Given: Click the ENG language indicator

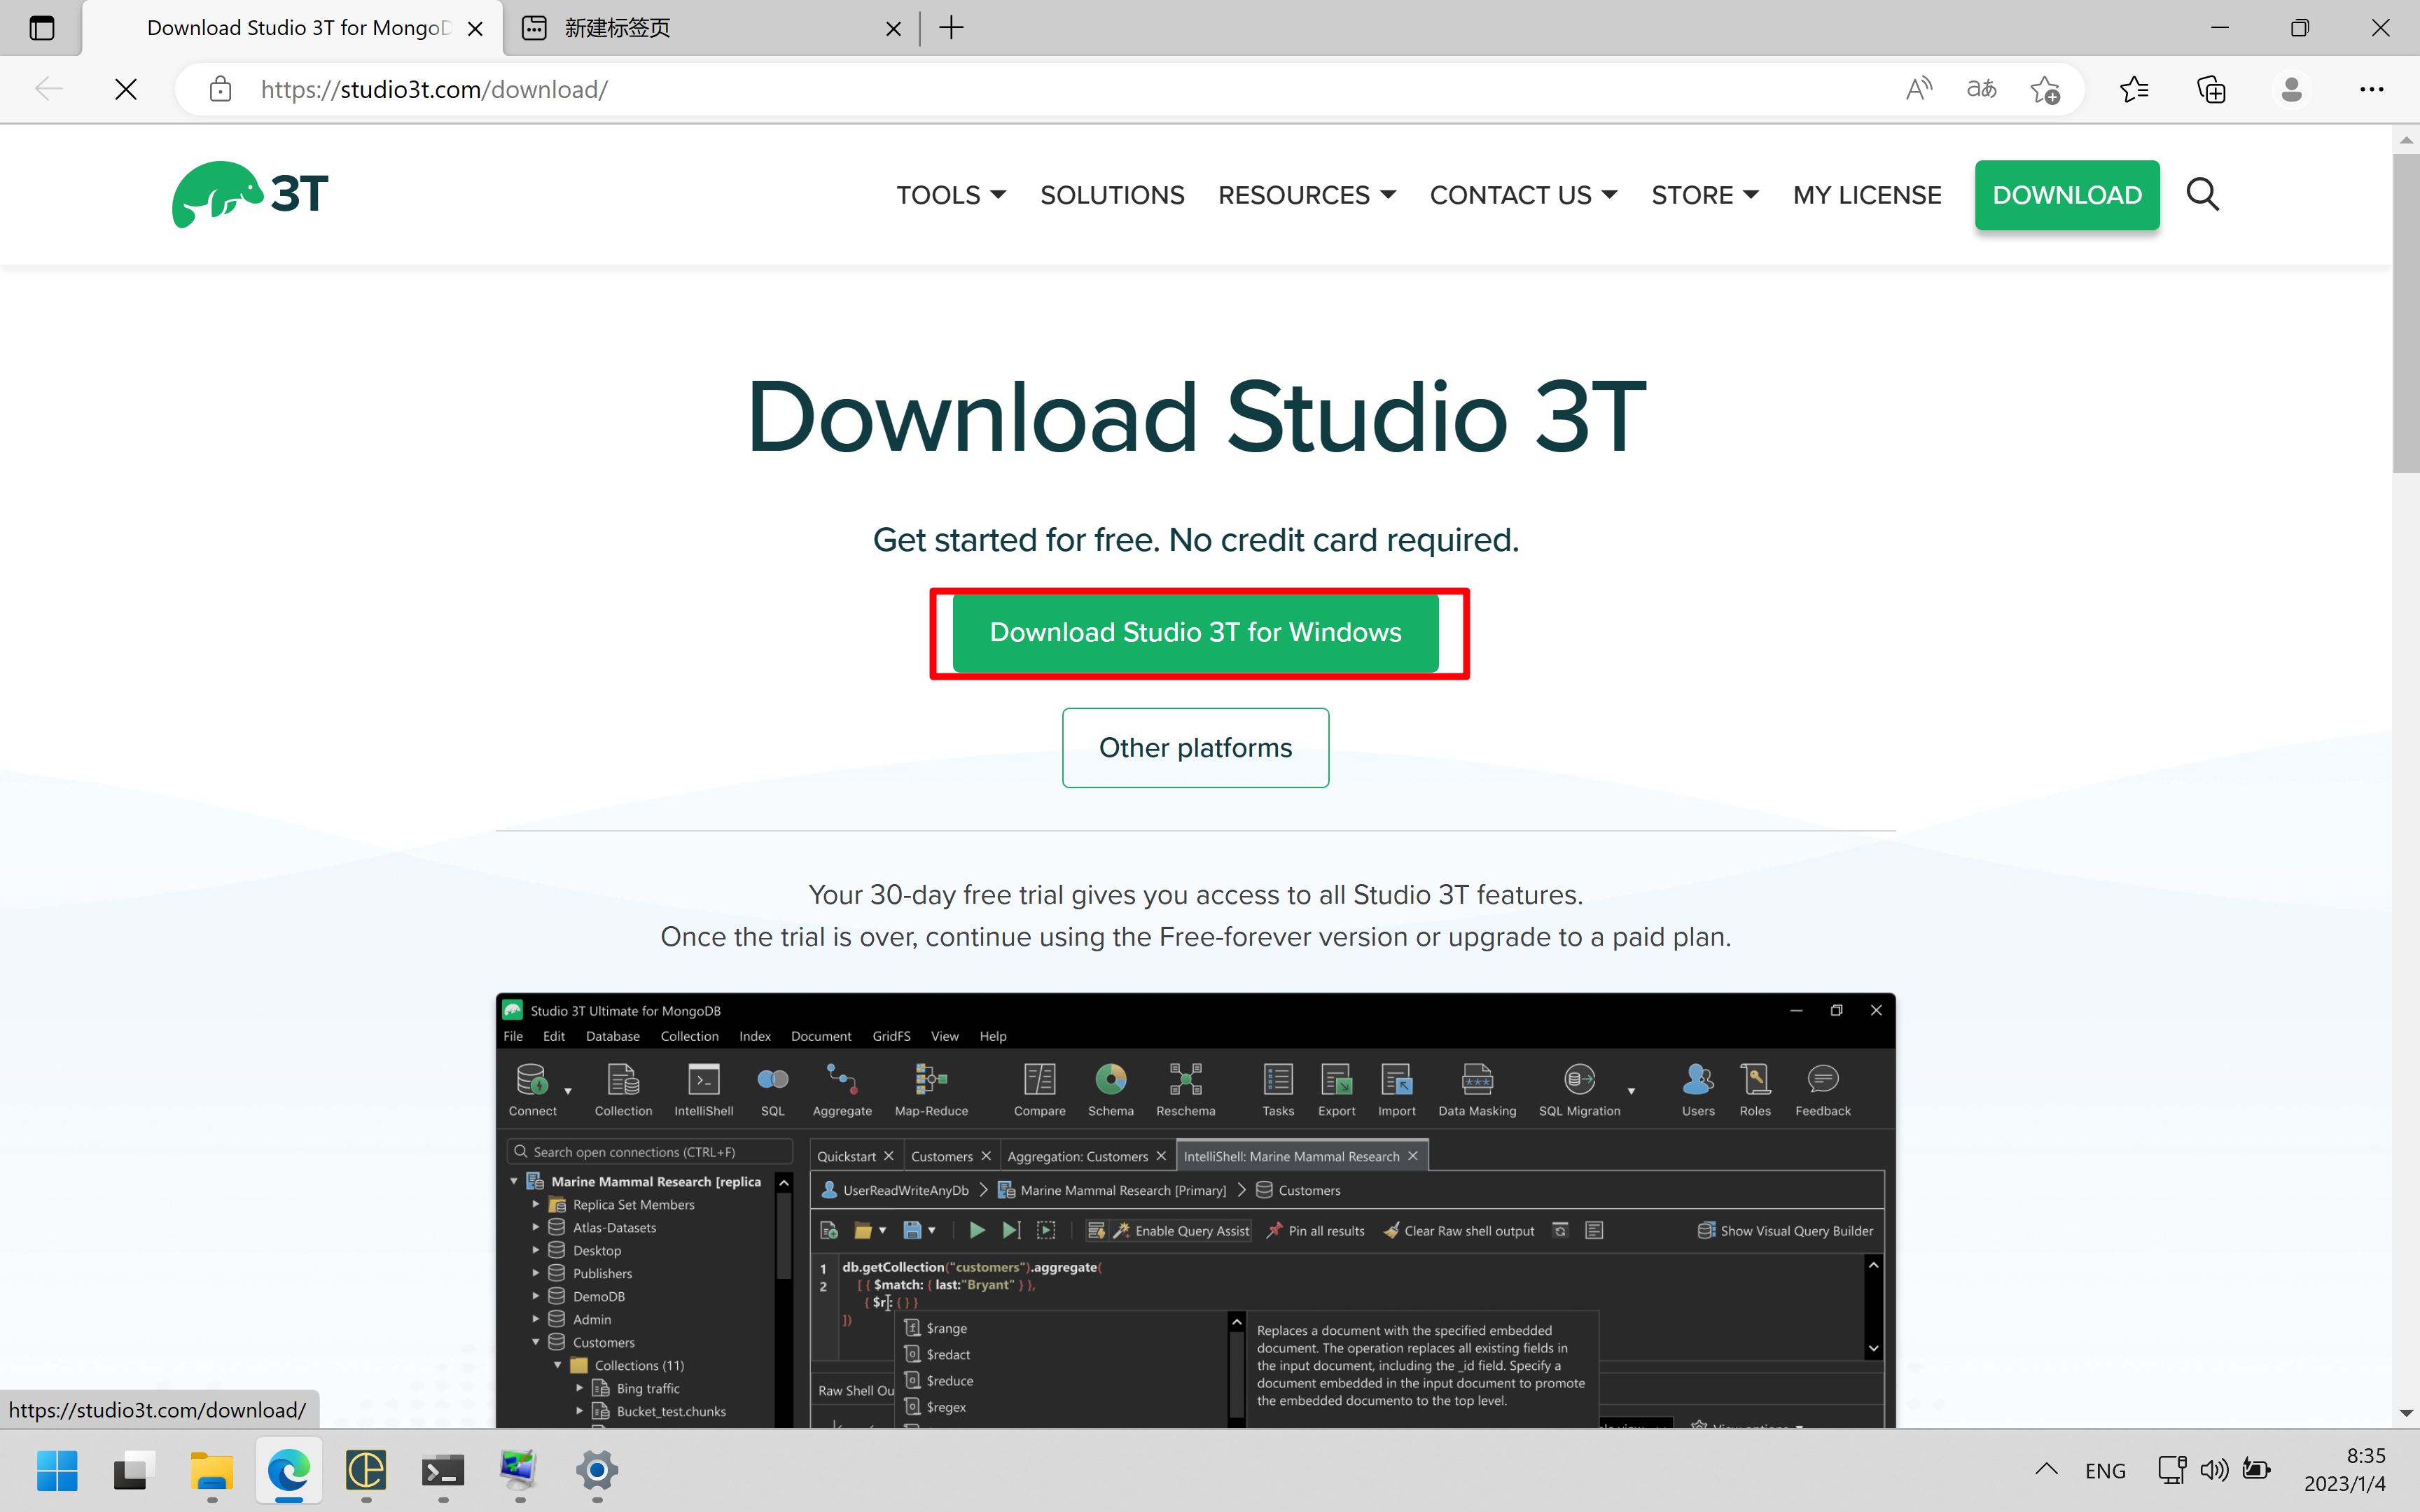Looking at the screenshot, I should (2105, 1470).
